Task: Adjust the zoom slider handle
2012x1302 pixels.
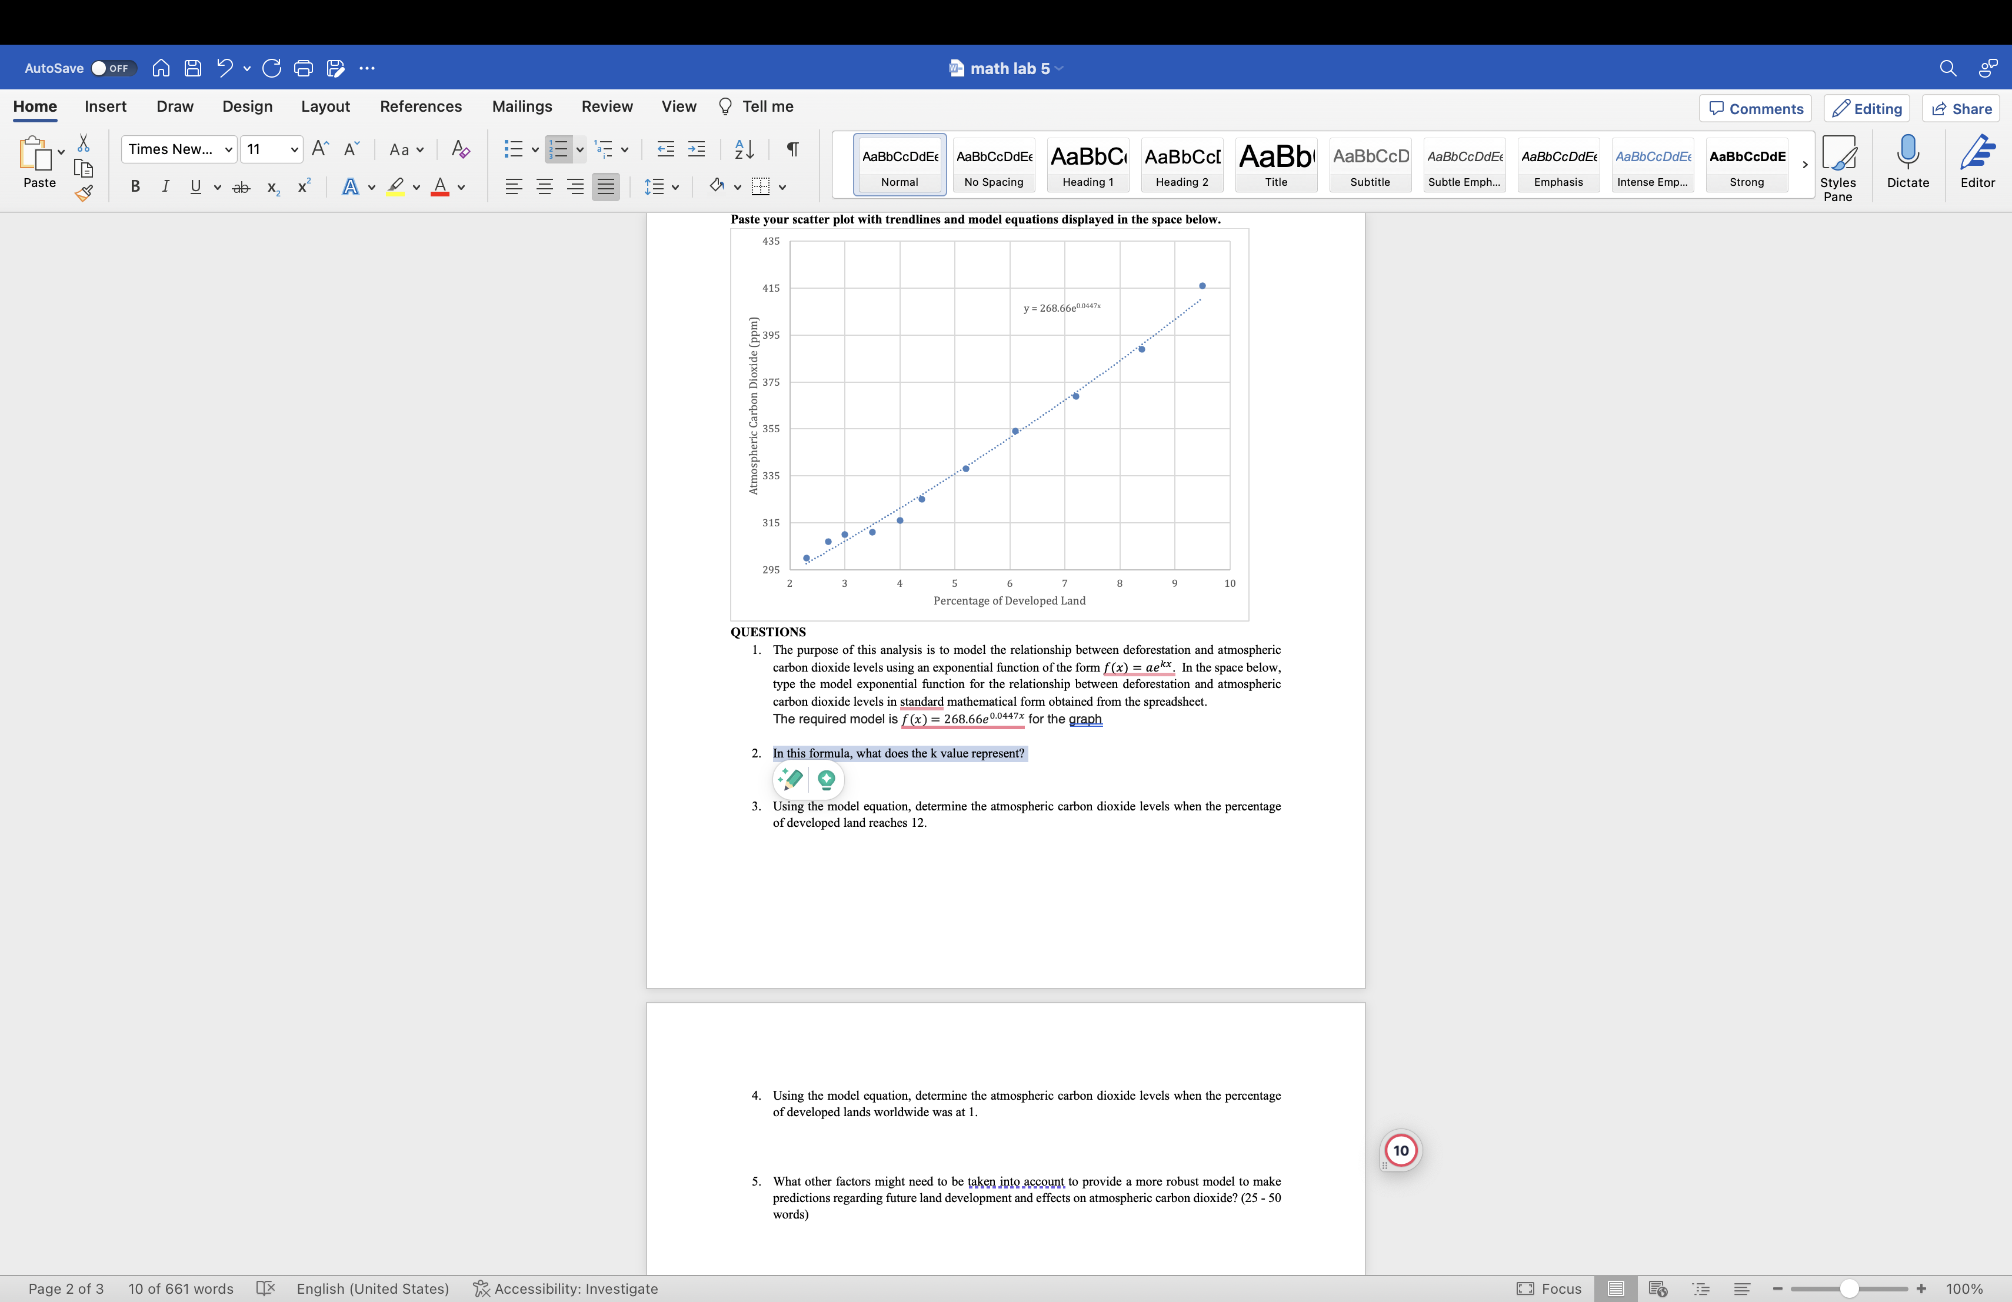Action: 1849,1288
